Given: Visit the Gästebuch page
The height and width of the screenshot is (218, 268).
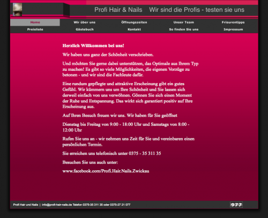Looking at the screenshot, I should [85, 29].
